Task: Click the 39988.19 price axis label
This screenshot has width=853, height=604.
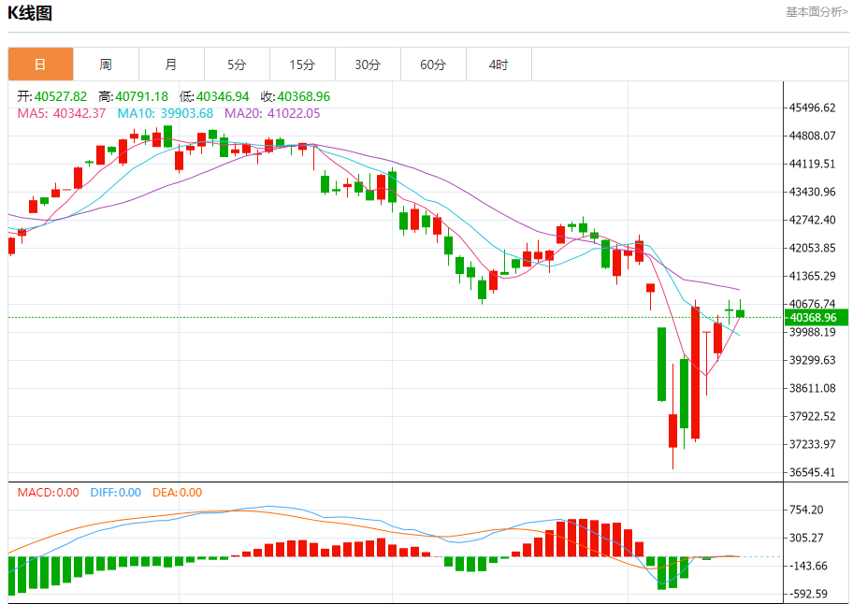Action: coord(813,332)
